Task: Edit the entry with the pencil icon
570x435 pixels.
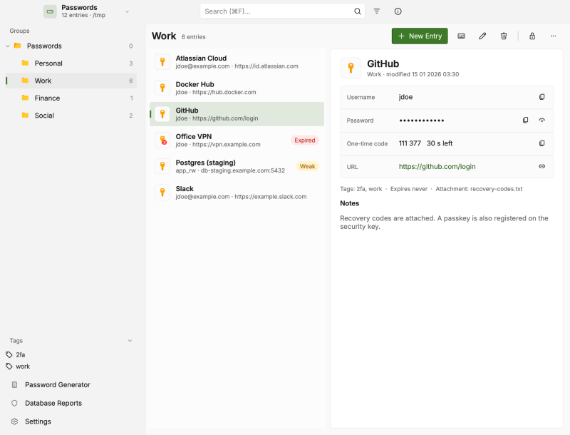Action: point(482,36)
